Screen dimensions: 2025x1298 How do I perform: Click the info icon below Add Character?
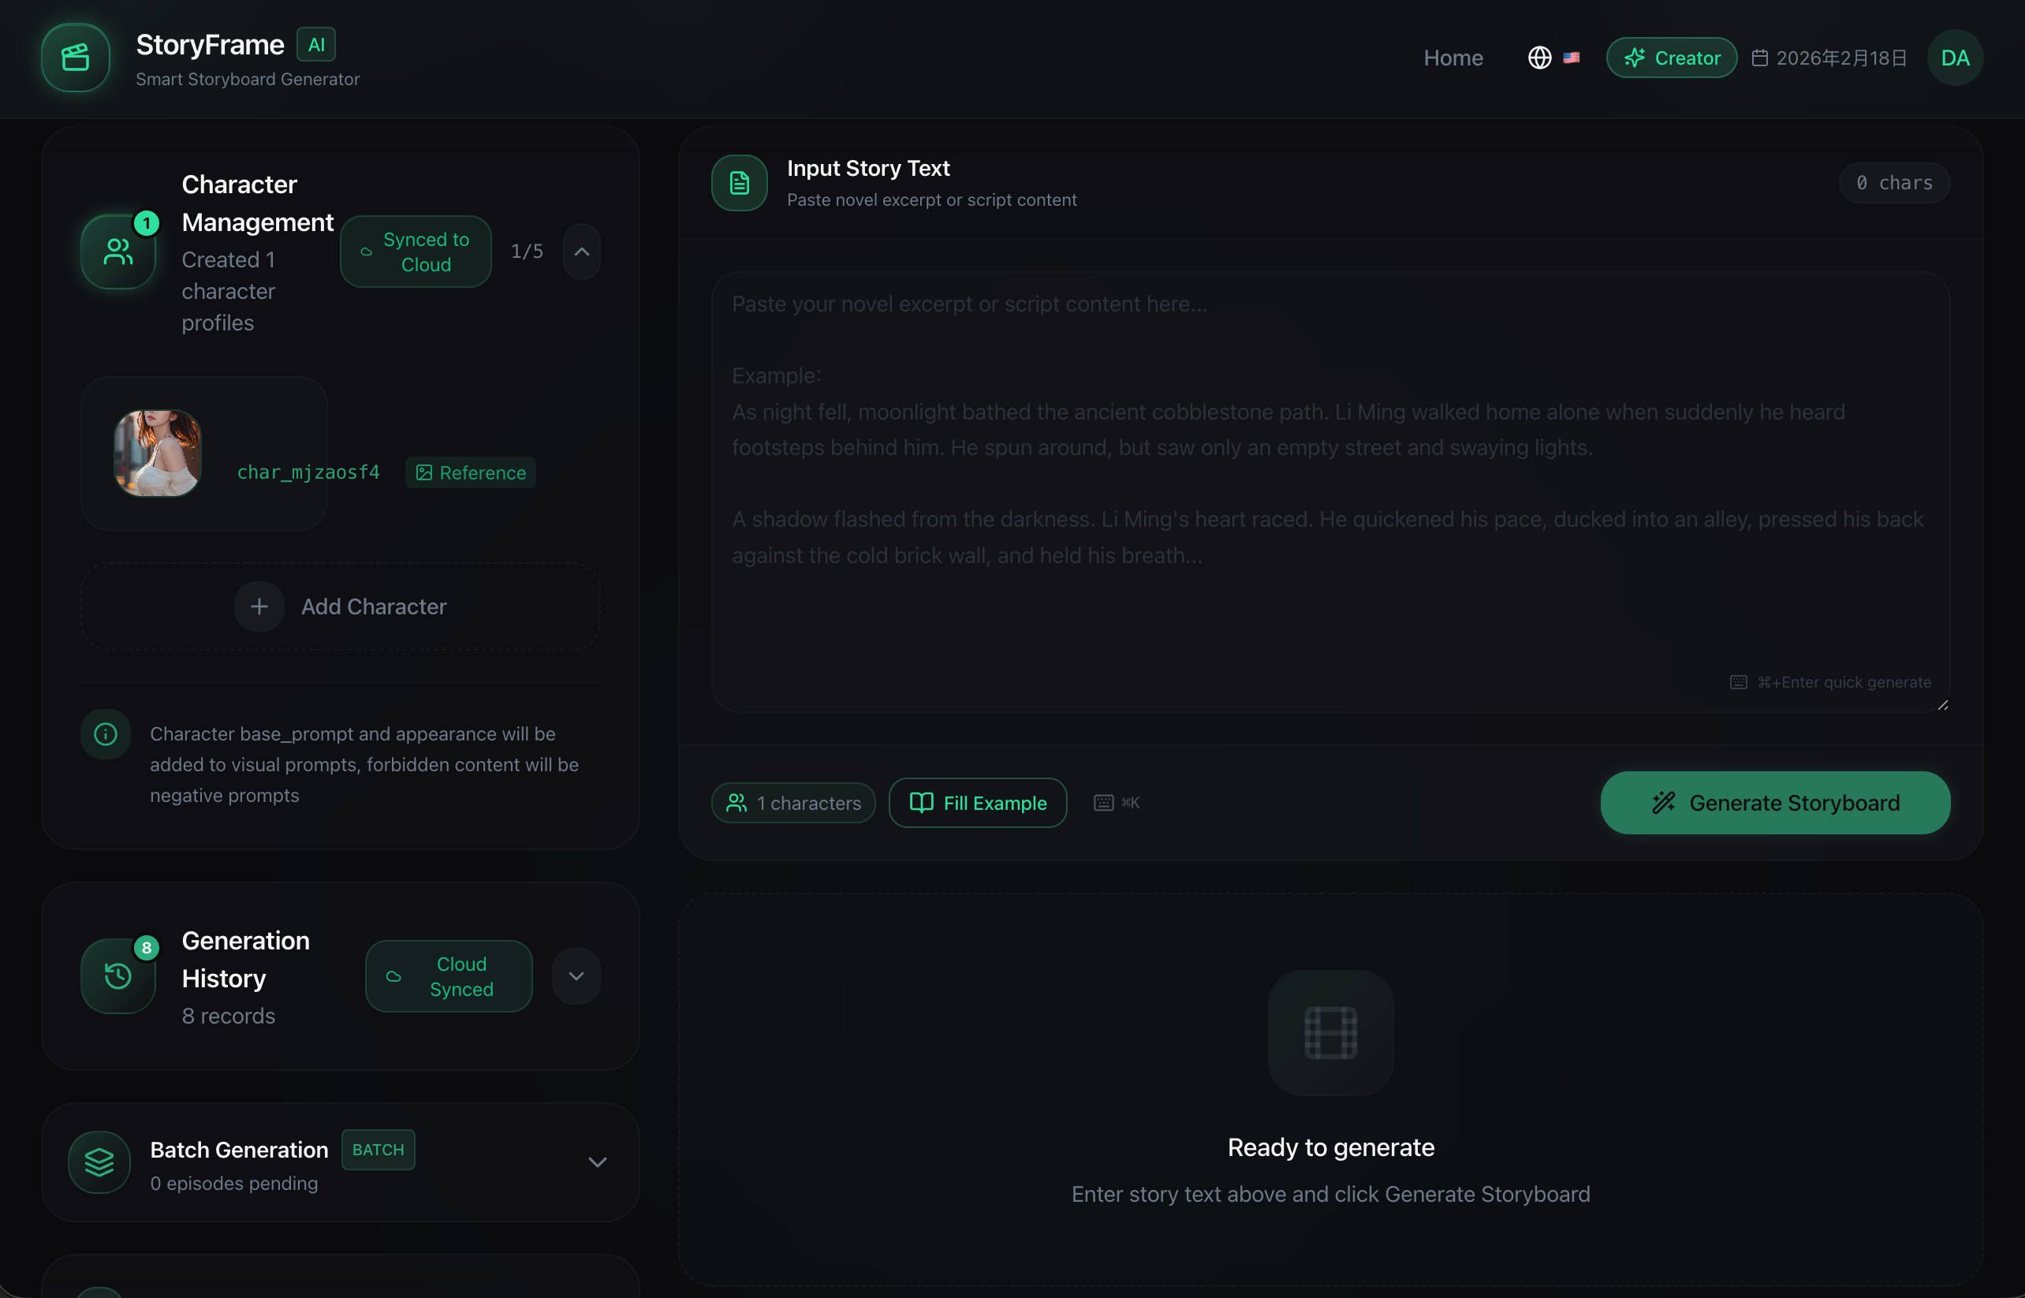tap(105, 734)
